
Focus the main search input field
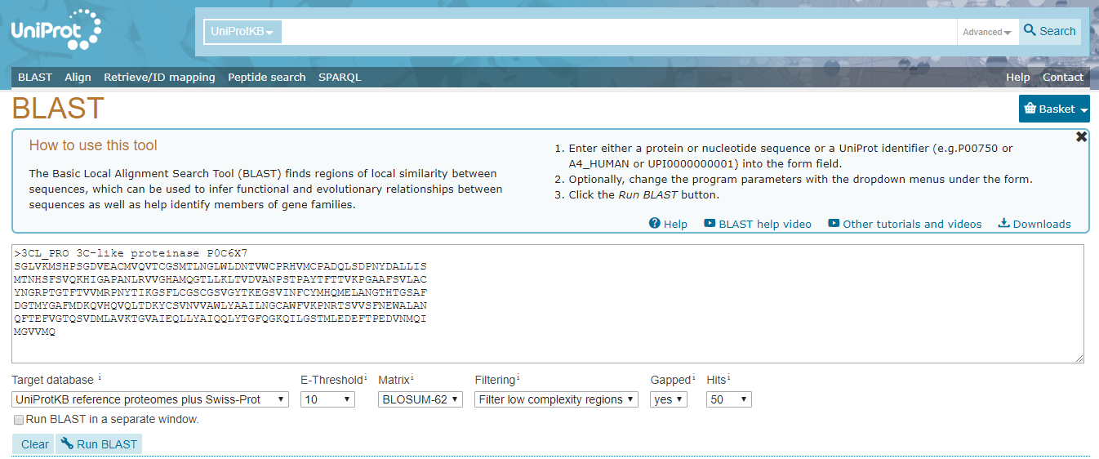click(620, 32)
